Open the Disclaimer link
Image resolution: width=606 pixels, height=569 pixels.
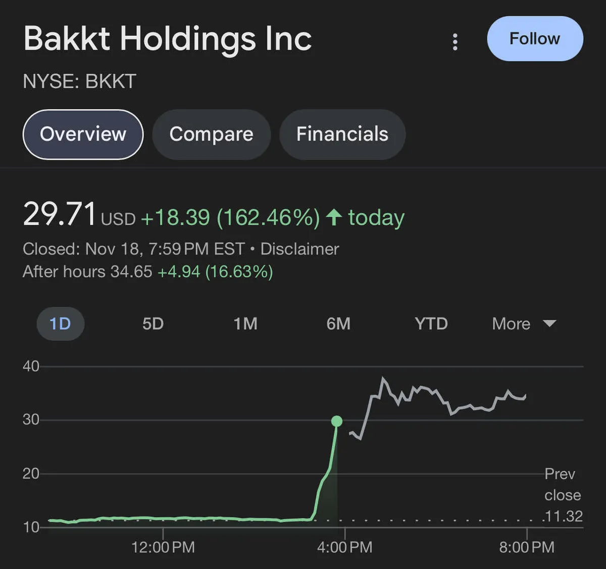coord(299,249)
